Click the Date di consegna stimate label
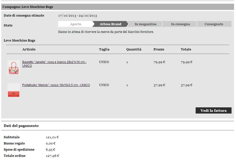 24,16
